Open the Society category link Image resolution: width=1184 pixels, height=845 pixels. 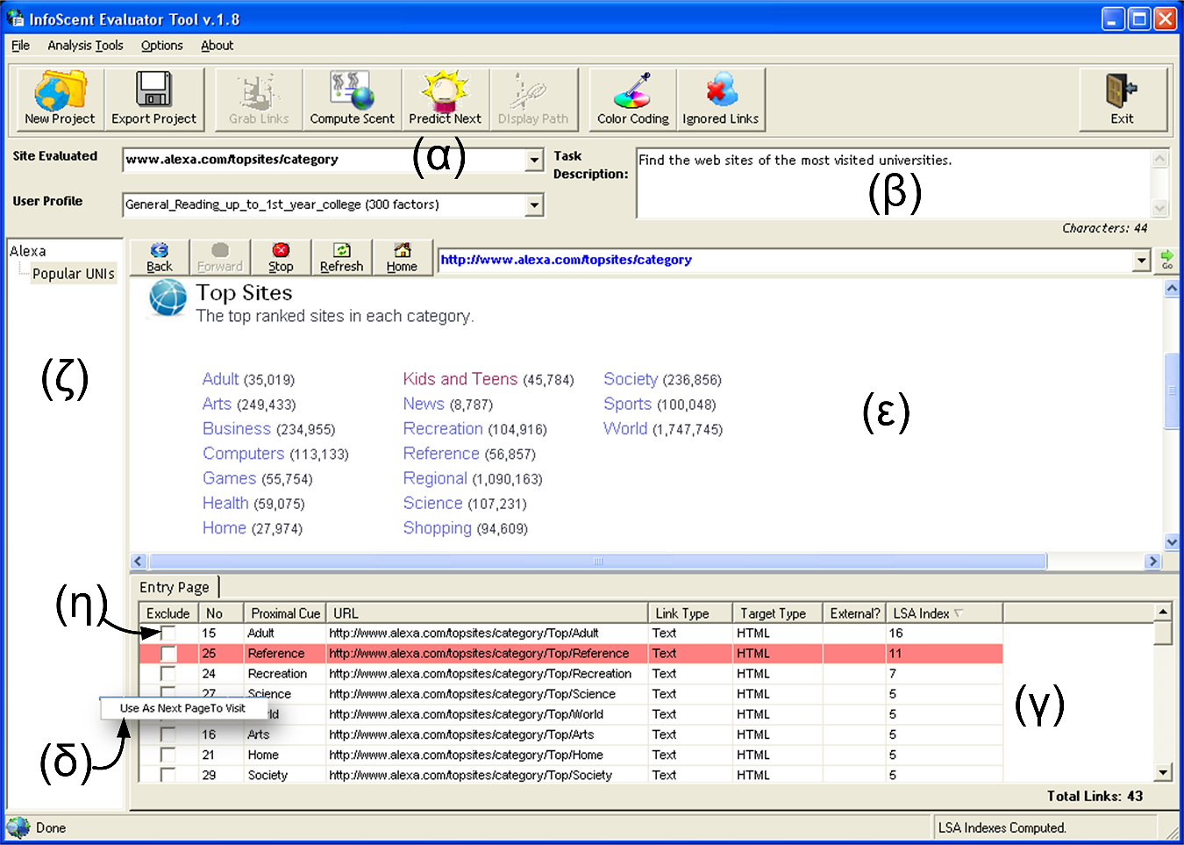tap(631, 379)
